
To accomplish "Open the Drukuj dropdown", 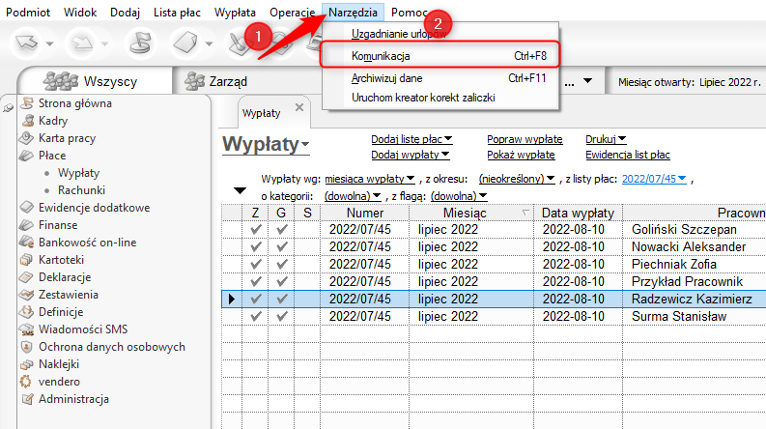I will point(606,139).
